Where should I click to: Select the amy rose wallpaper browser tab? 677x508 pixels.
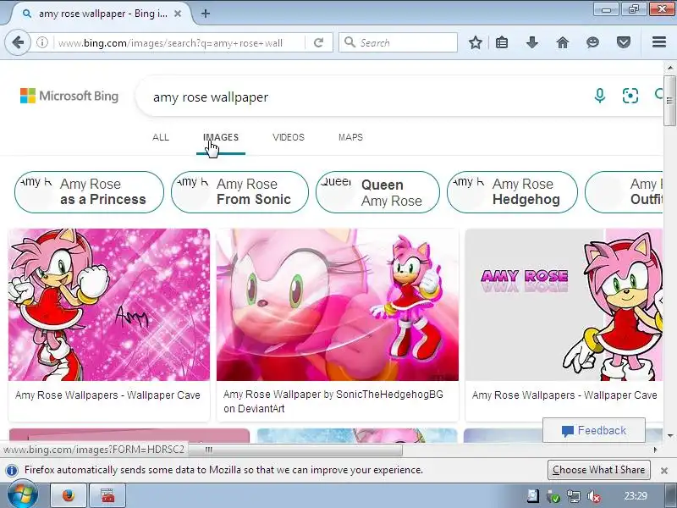pos(103,14)
